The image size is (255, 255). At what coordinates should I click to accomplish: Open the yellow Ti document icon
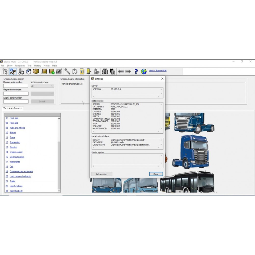coord(82,71)
